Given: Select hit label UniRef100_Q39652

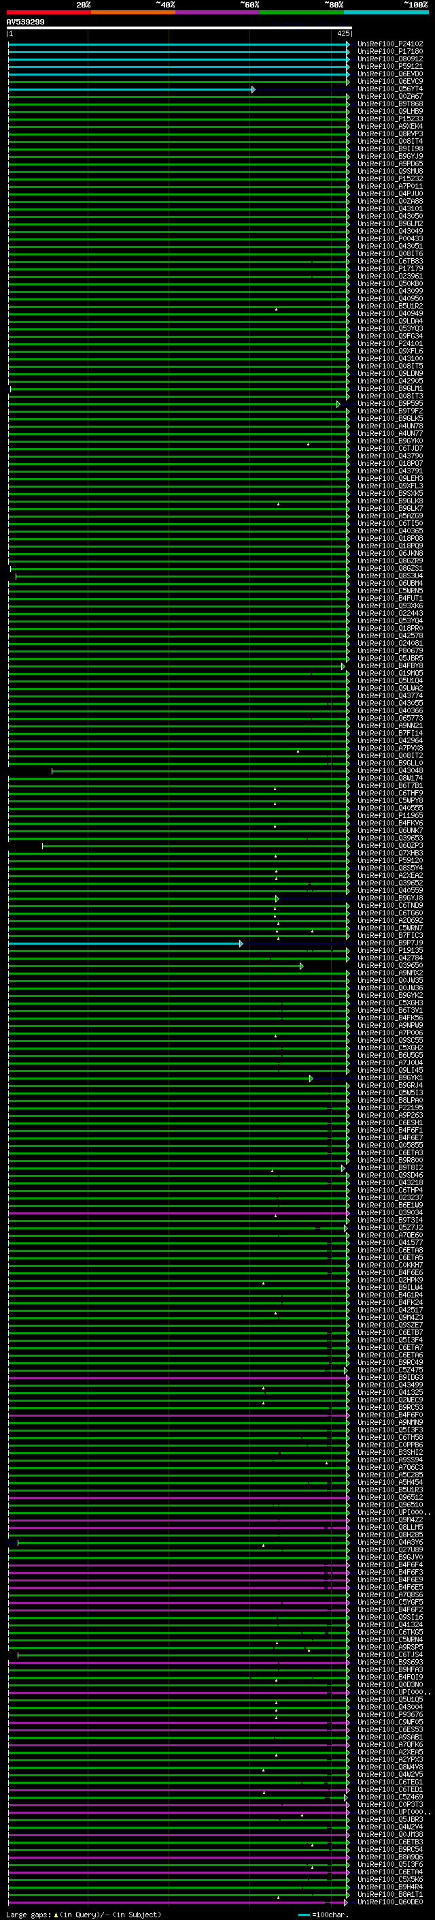Looking at the screenshot, I should (389, 883).
